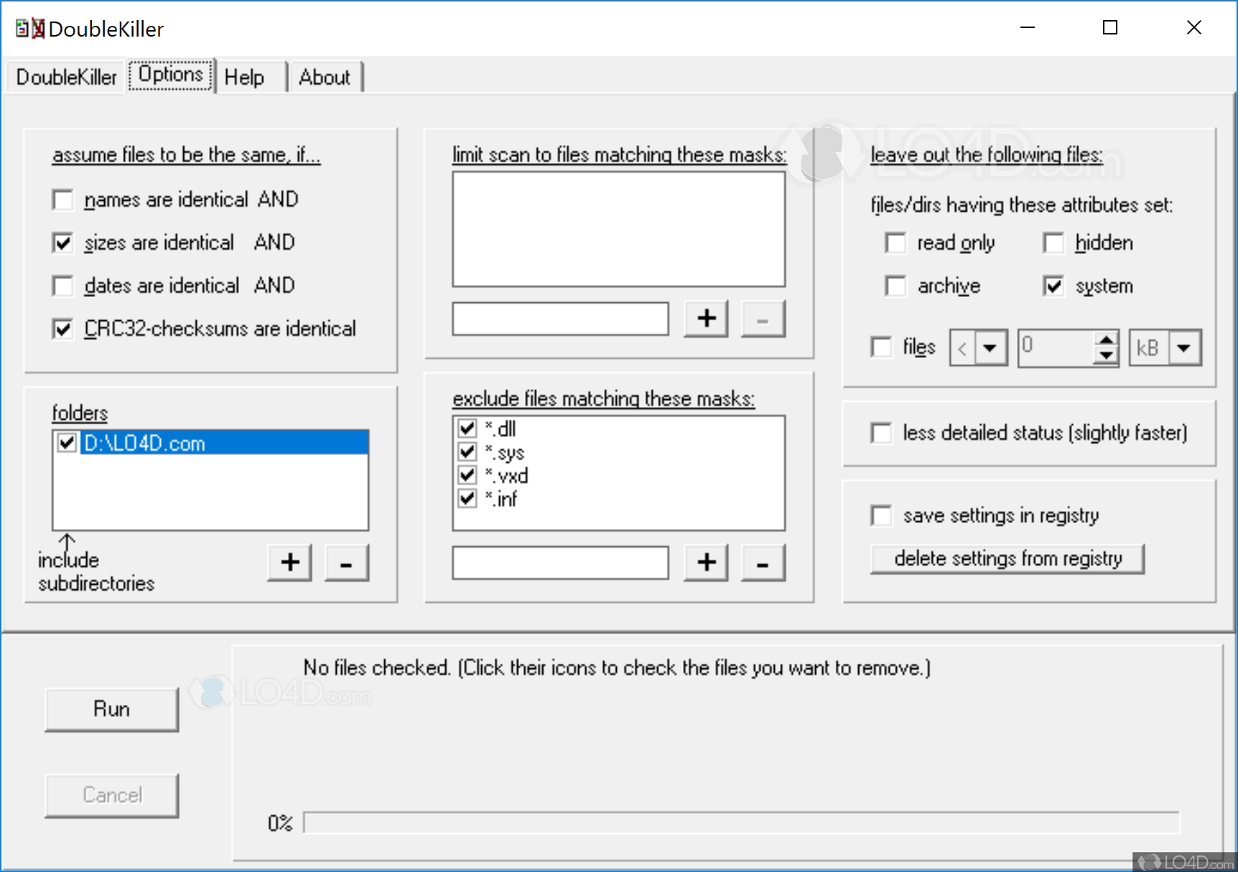Toggle the D:\LO4D.com folder checkbox
The width and height of the screenshot is (1238, 872).
(68, 443)
